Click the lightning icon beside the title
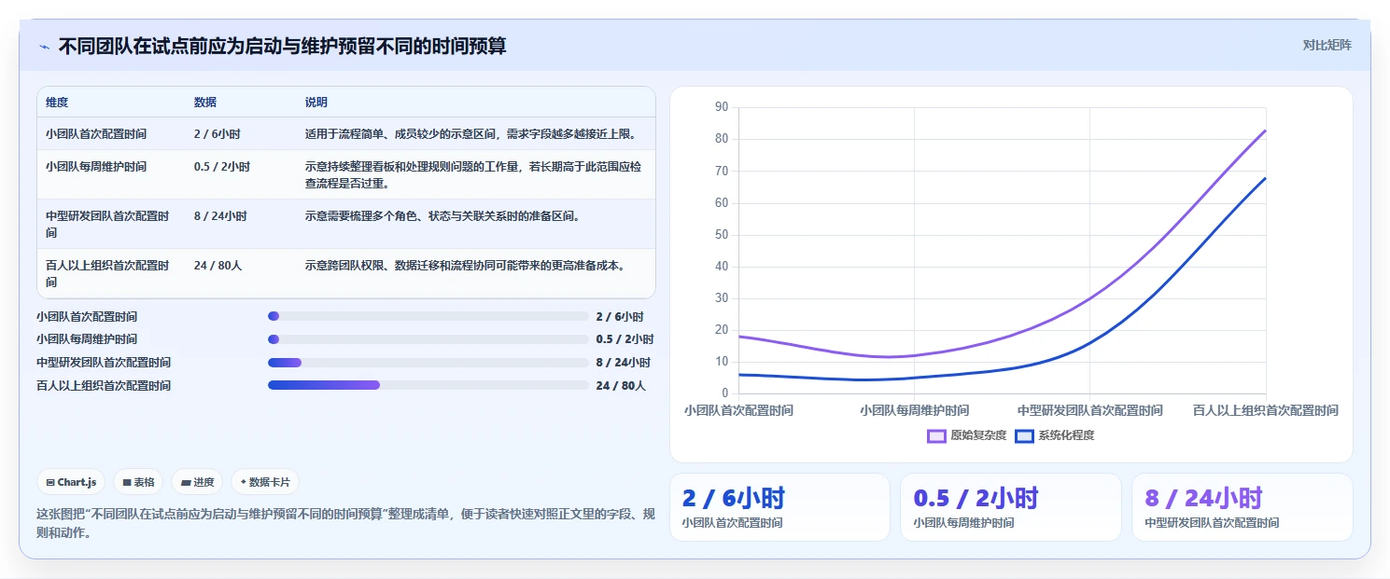This screenshot has width=1390, height=579. [45, 47]
